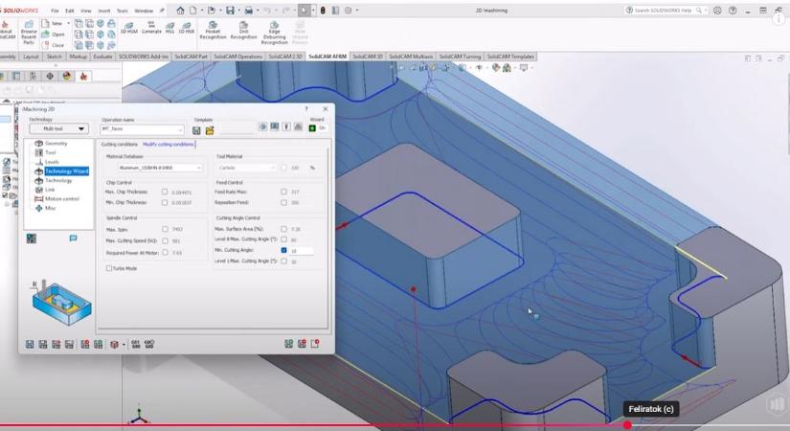Open Pocket Recognition tool

[213, 31]
